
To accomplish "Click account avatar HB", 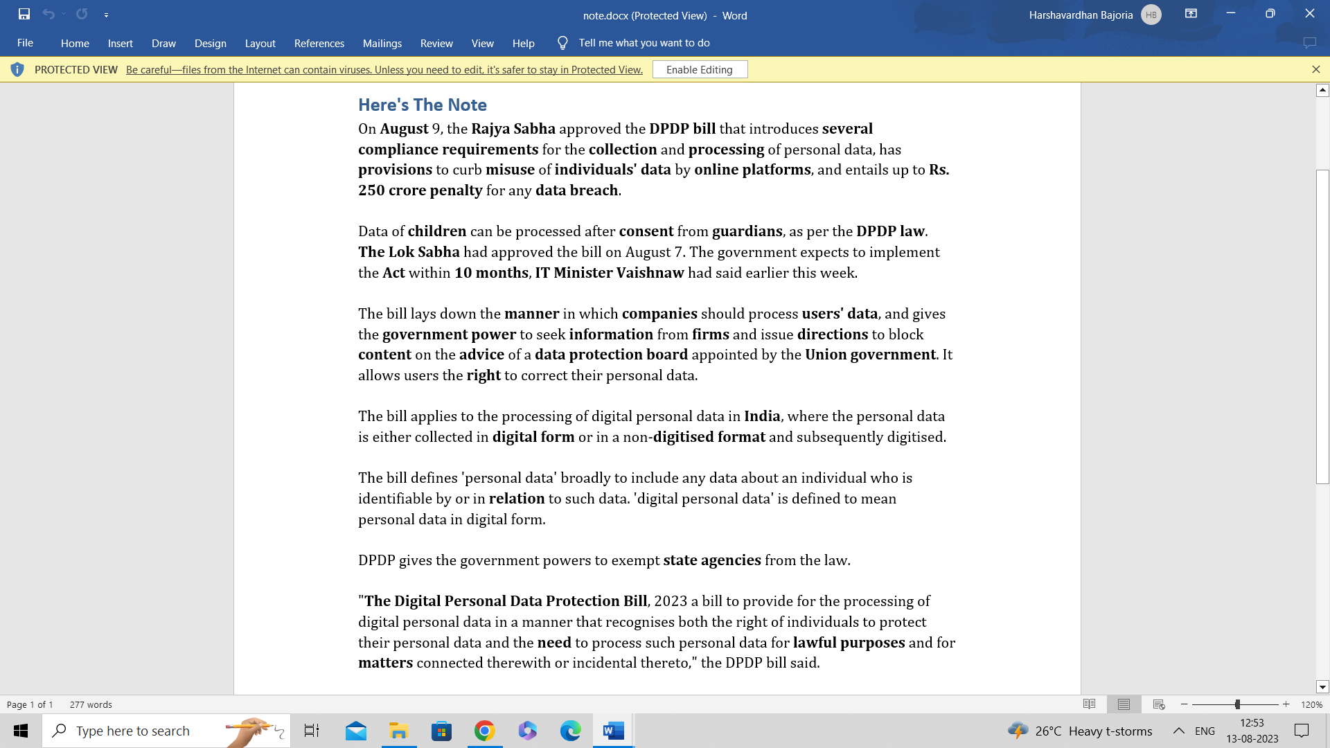I will click(x=1151, y=15).
